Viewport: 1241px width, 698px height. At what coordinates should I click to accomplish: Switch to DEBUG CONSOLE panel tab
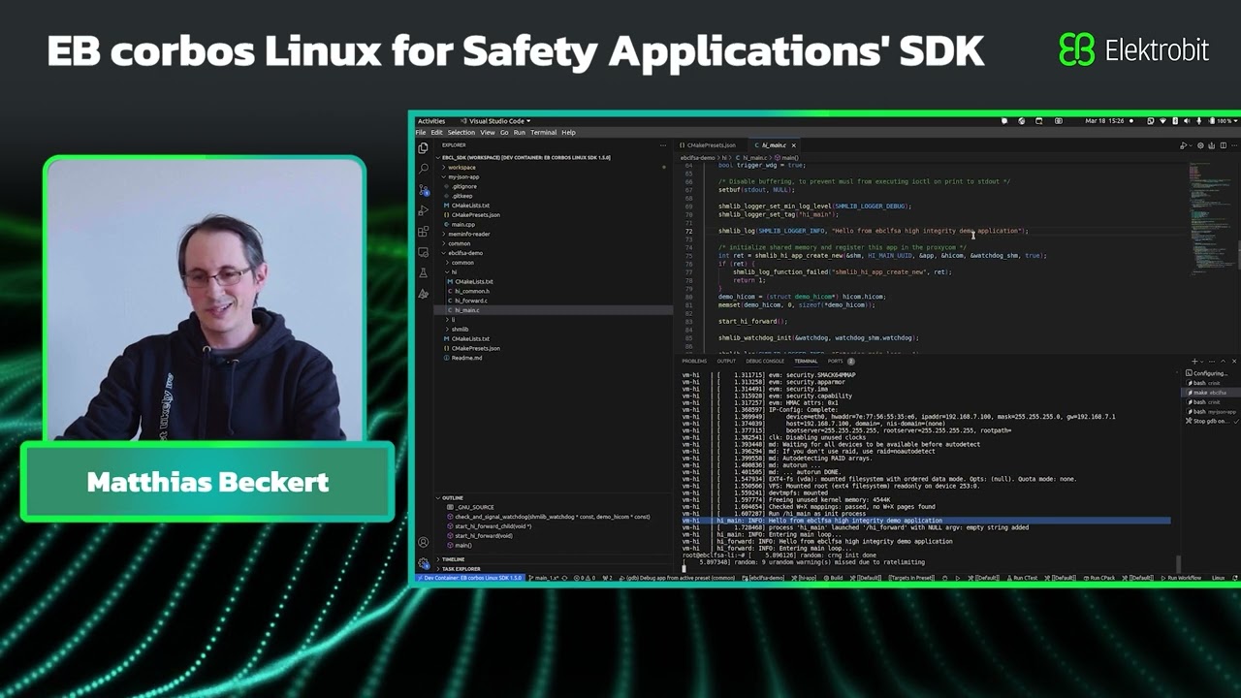[x=765, y=361]
